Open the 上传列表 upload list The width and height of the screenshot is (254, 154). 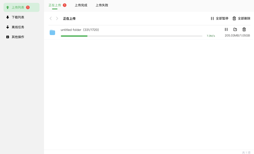21,8
